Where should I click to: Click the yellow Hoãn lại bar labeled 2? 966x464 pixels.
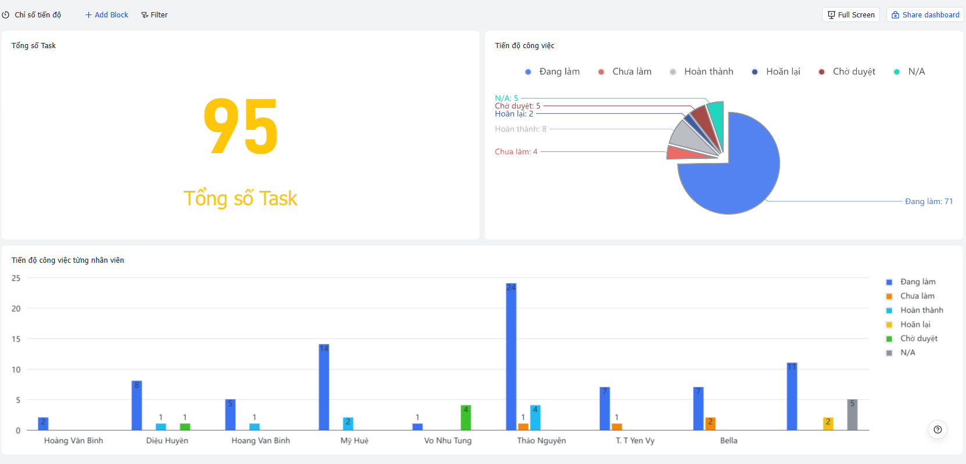[x=828, y=424]
